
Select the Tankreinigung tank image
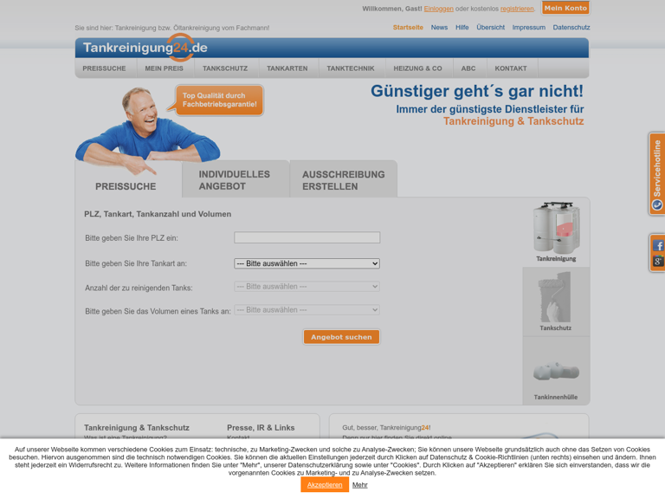(x=556, y=231)
